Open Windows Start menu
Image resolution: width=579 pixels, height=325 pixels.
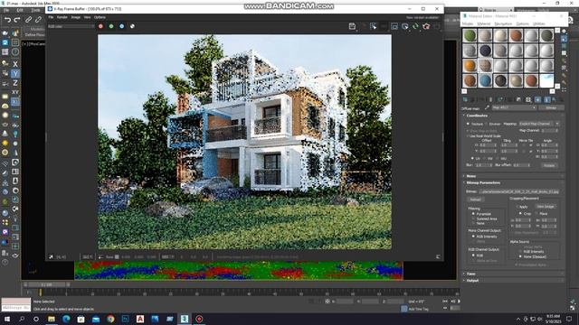pos(6,319)
